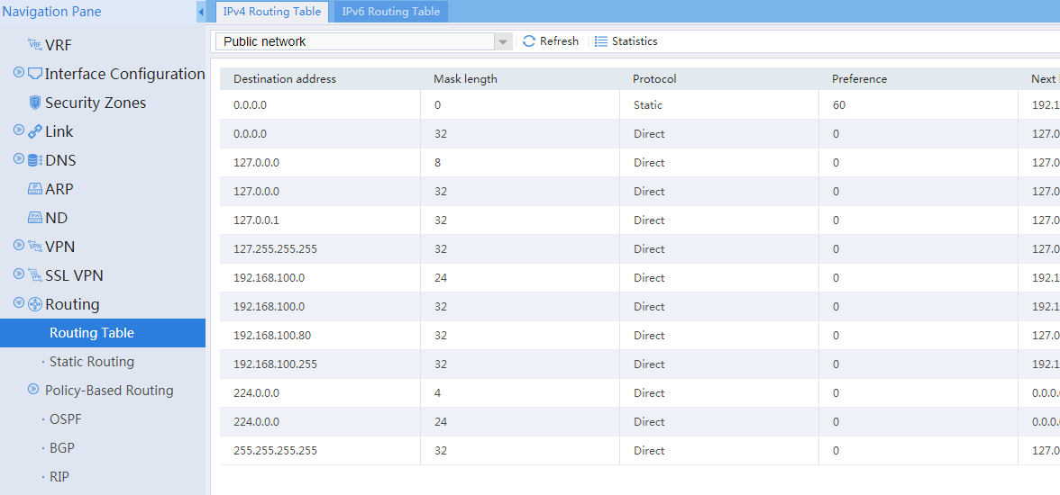Image resolution: width=1060 pixels, height=495 pixels.
Task: Sort by Protocol column header
Action: pyautogui.click(x=654, y=79)
